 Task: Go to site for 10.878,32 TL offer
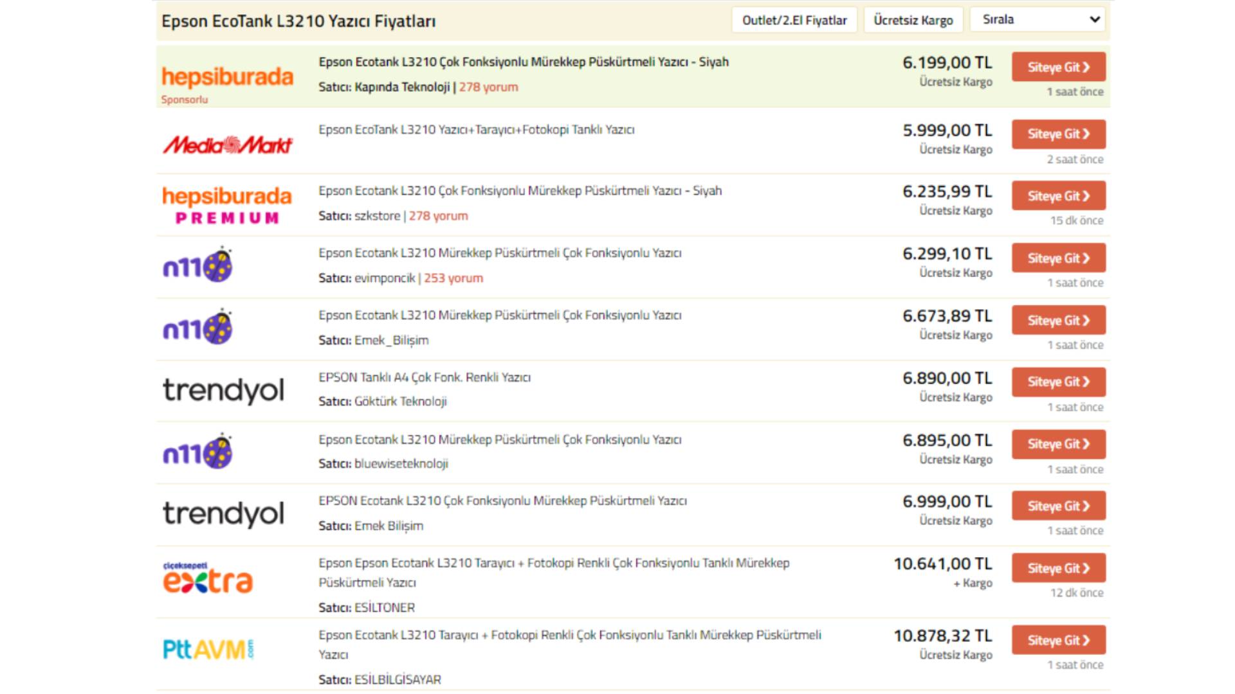(1059, 640)
